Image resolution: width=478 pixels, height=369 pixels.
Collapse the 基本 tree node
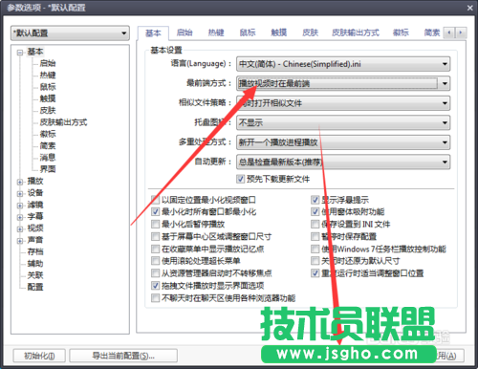20,53
